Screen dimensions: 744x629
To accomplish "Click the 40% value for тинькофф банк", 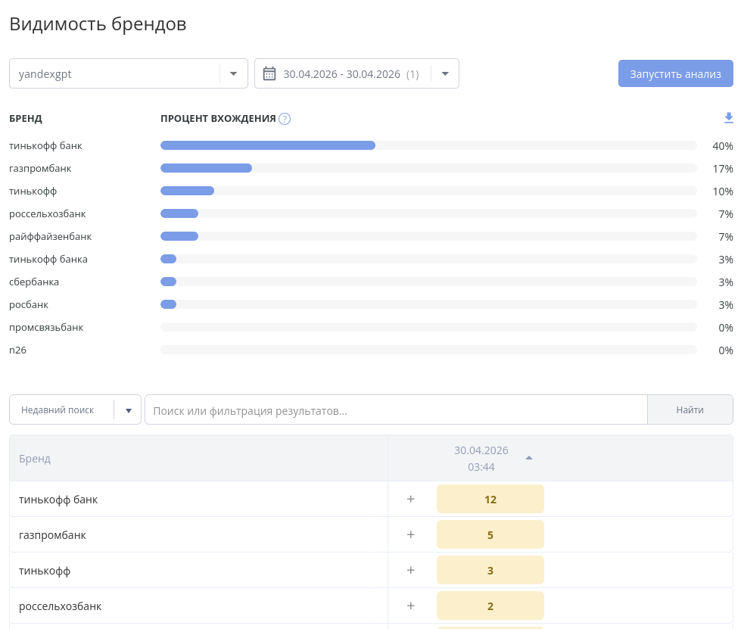I will pos(723,146).
